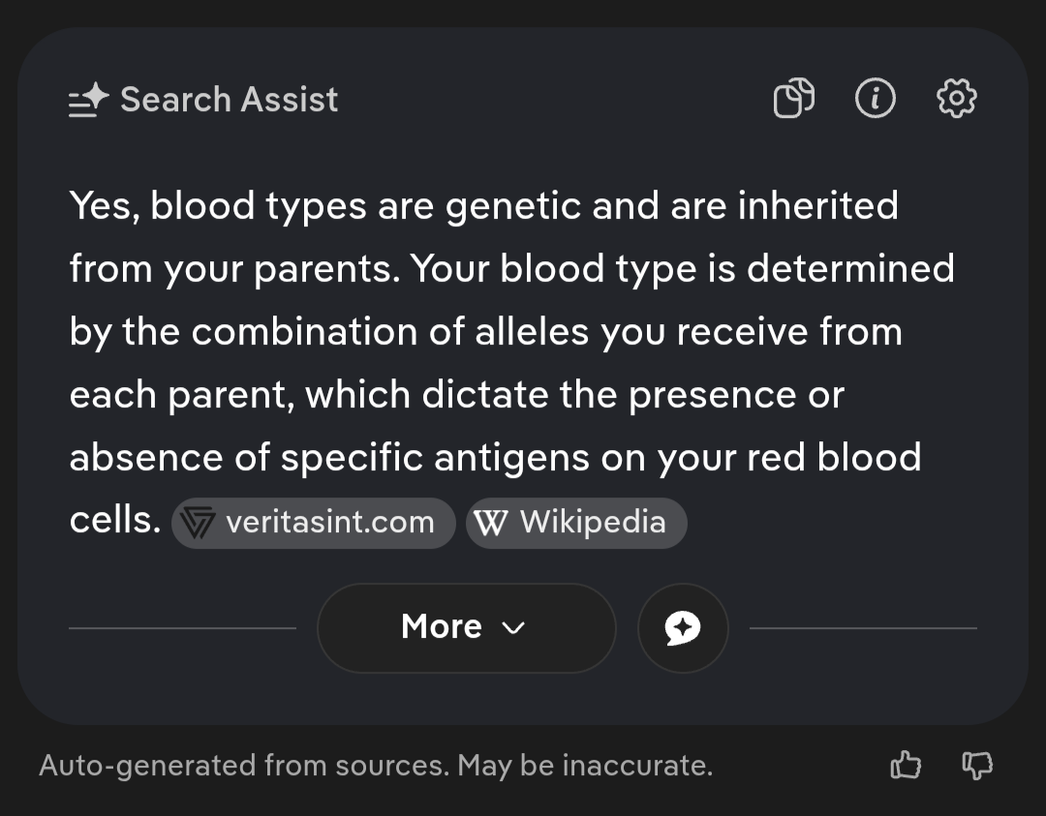
Task: Copy the answer with the copy icon
Action: [x=793, y=99]
